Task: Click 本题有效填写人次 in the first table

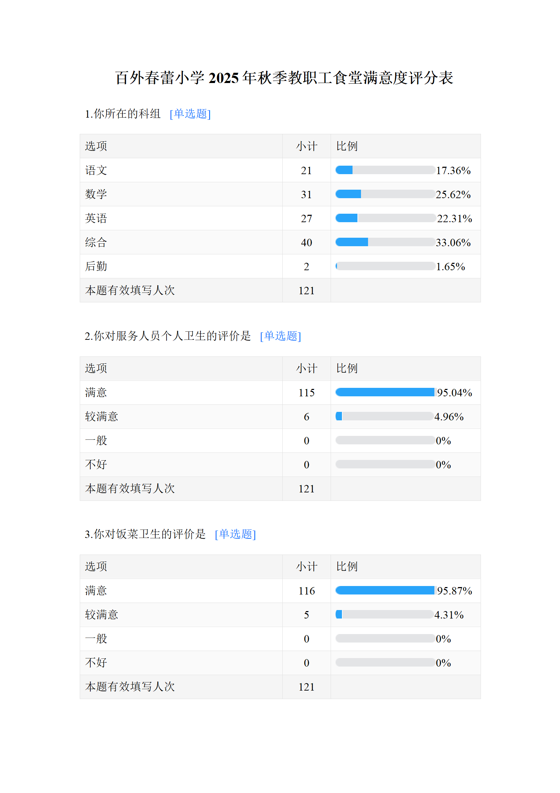Action: point(130,290)
